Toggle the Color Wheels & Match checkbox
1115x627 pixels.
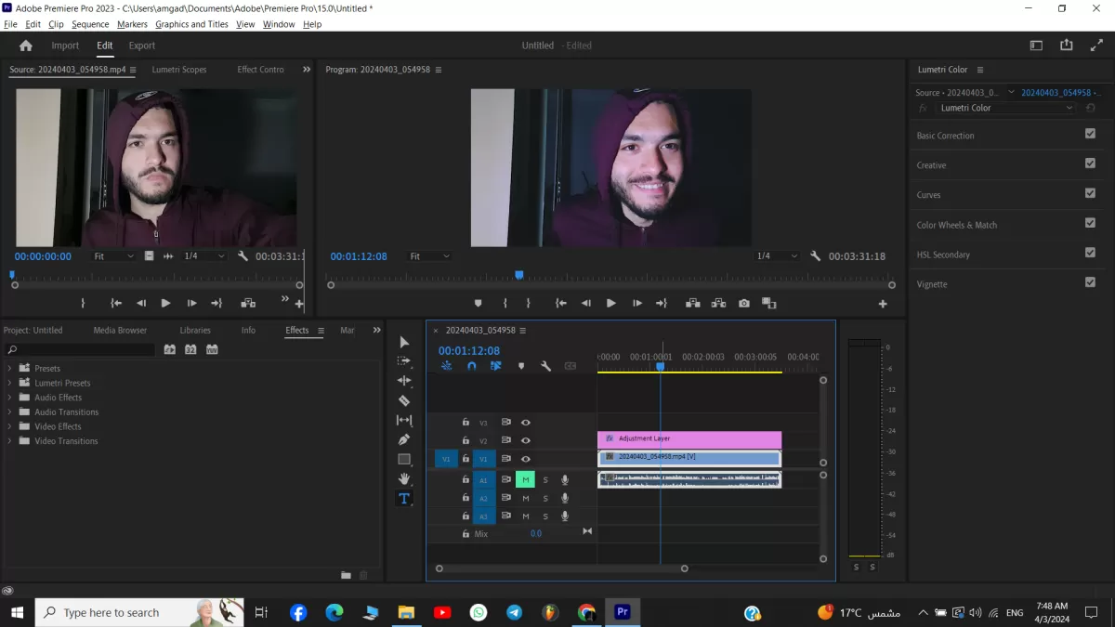coord(1090,223)
